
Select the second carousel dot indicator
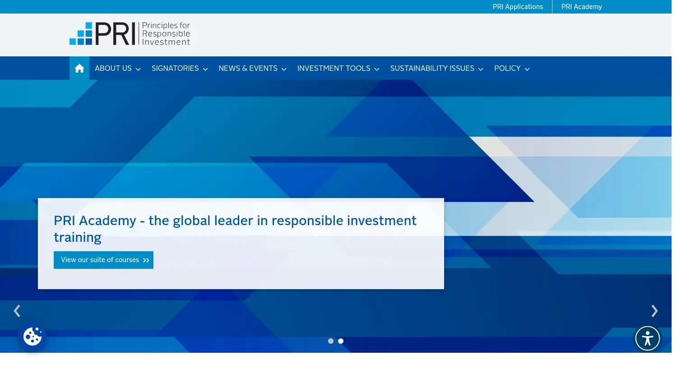pyautogui.click(x=341, y=341)
